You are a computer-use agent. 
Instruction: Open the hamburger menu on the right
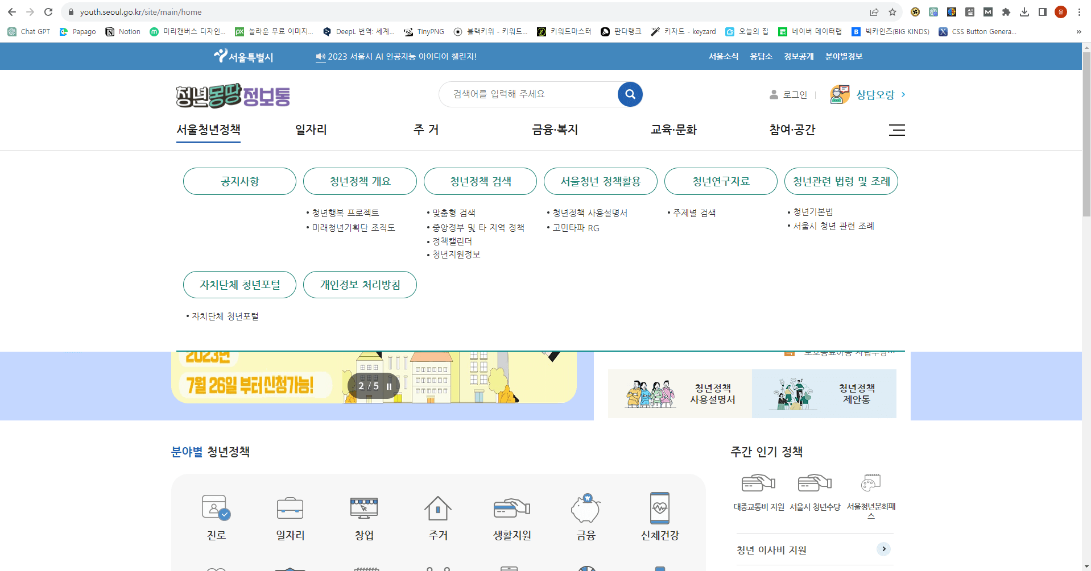pyautogui.click(x=897, y=130)
